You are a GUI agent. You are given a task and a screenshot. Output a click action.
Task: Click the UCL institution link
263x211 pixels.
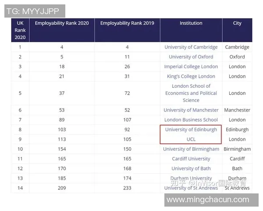click(x=191, y=139)
